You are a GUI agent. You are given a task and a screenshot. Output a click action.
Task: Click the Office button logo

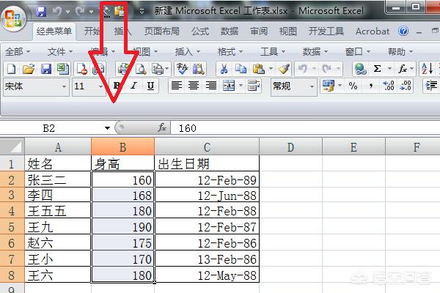click(13, 18)
